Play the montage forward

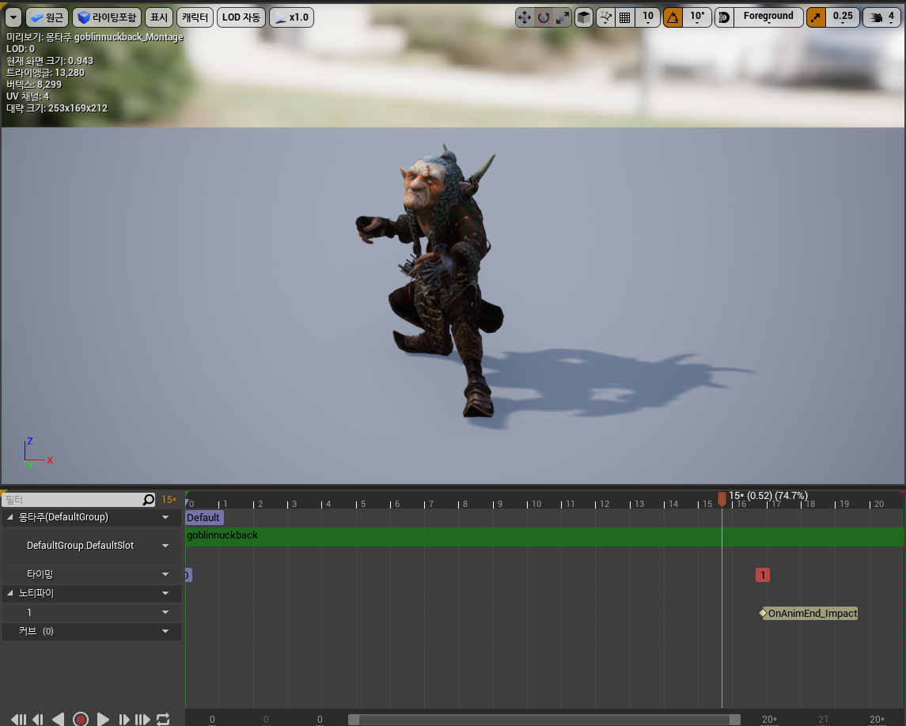(x=103, y=719)
